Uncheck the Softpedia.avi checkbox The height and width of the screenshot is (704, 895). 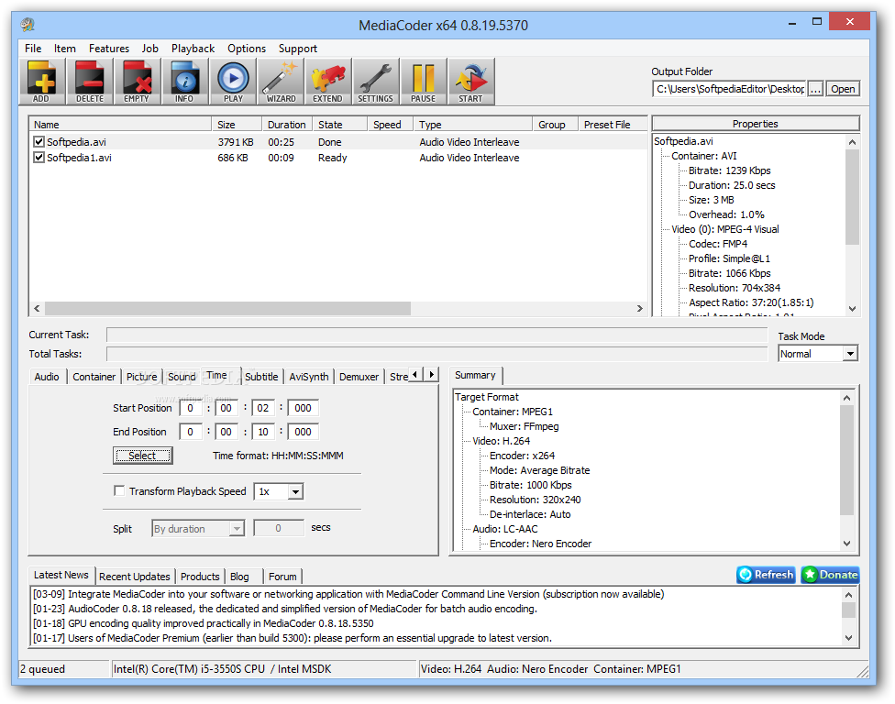39,141
